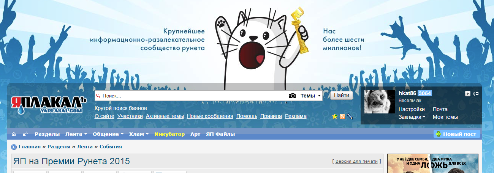Open the hkat86 cat avatar
Screen dimensions: 494x173
pyautogui.click(x=380, y=102)
